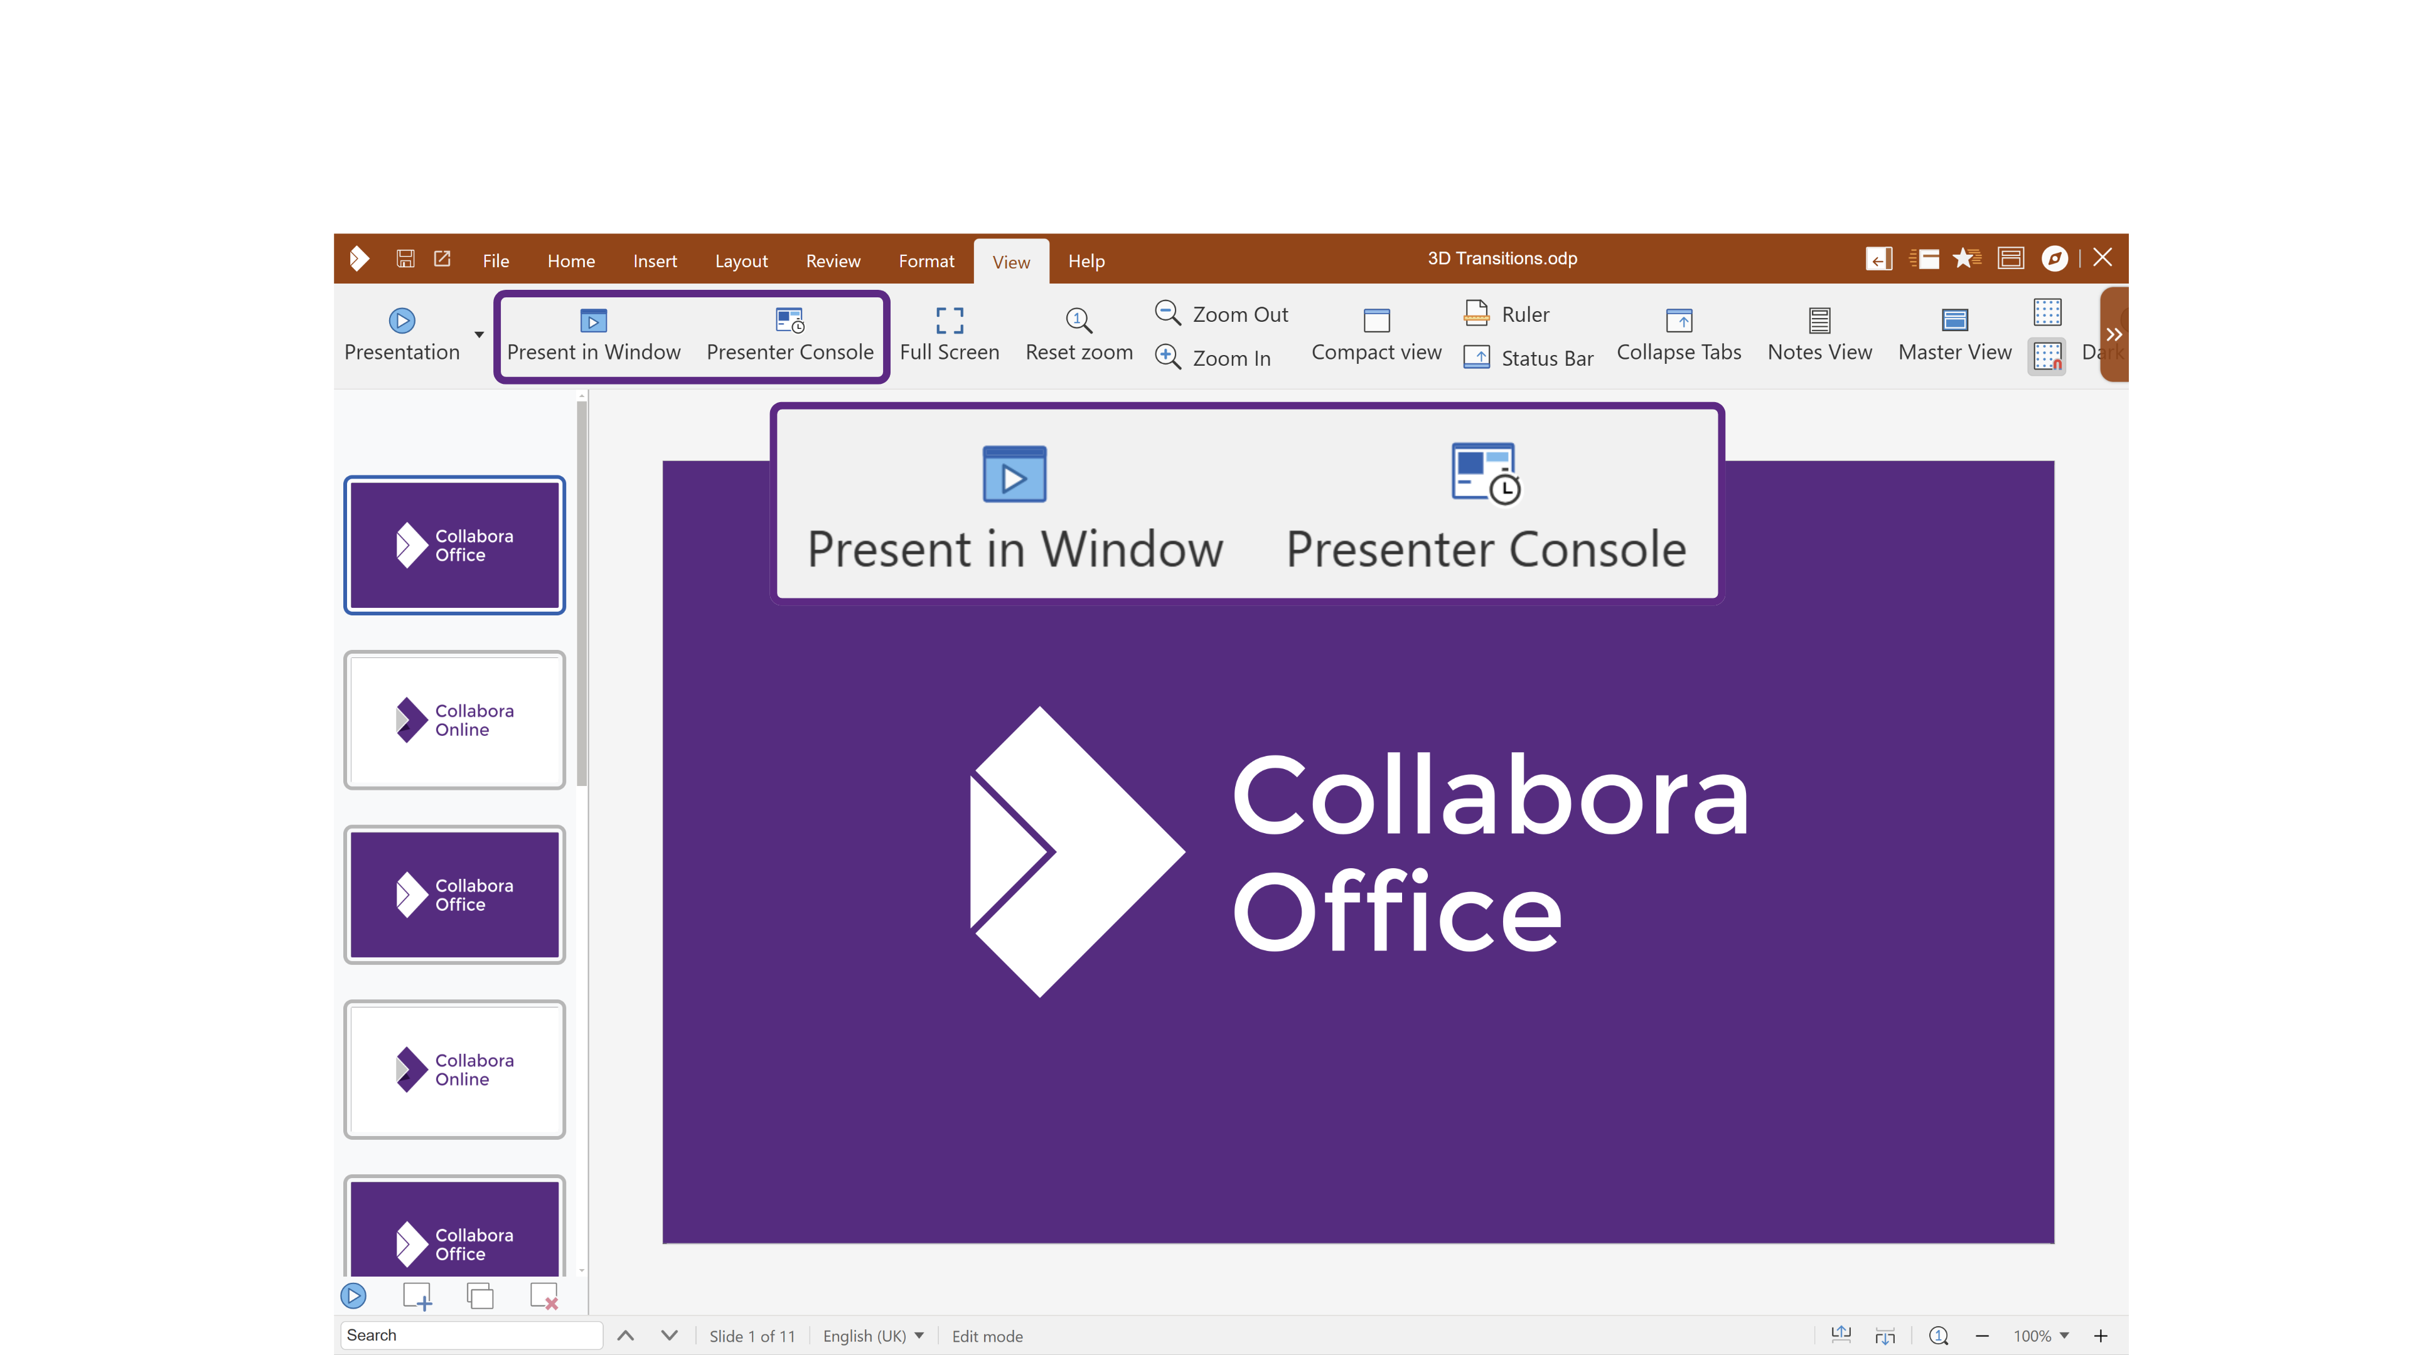Click Zoom Out in ribbon
The width and height of the screenshot is (2410, 1355).
pyautogui.click(x=1222, y=314)
